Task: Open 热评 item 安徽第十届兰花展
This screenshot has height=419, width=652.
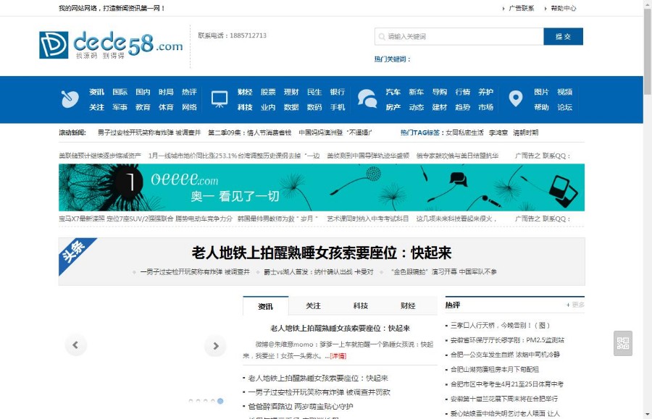Action: 504,399
